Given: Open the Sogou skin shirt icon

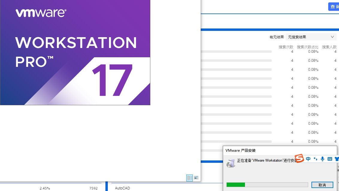Looking at the screenshot, I should [x=337, y=159].
